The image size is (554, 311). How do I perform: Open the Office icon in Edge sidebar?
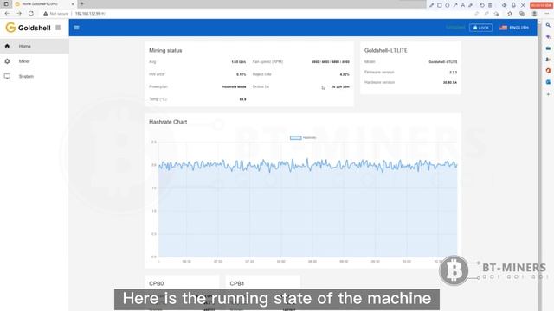point(548,71)
